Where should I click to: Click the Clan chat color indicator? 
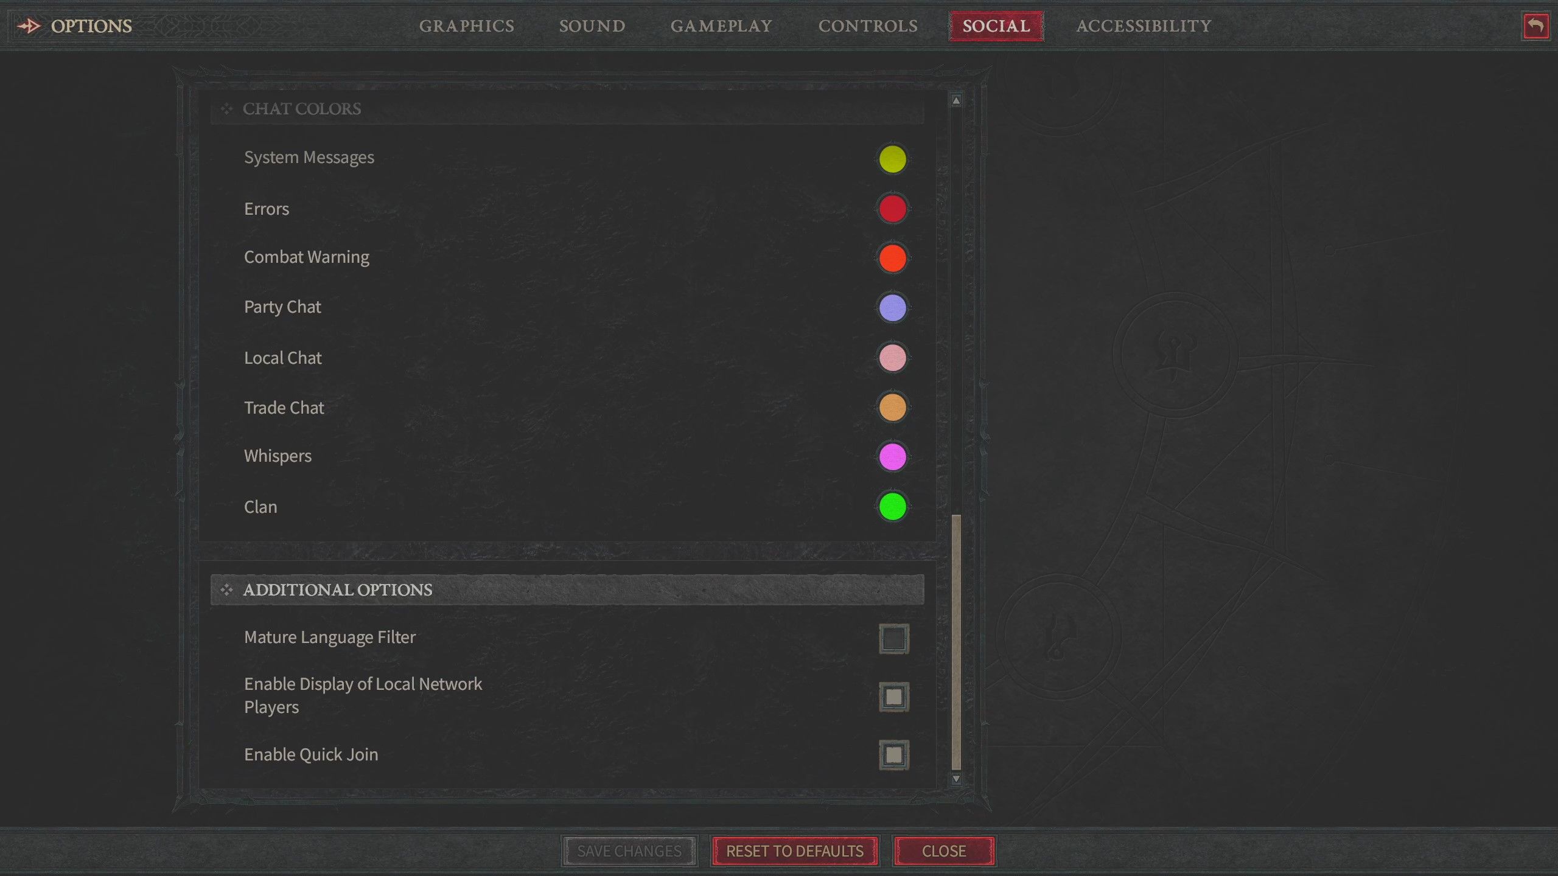point(892,506)
